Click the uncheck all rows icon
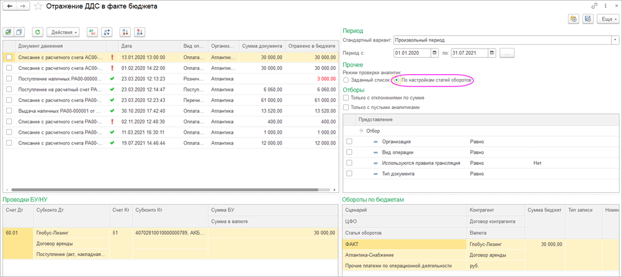 click(x=19, y=32)
